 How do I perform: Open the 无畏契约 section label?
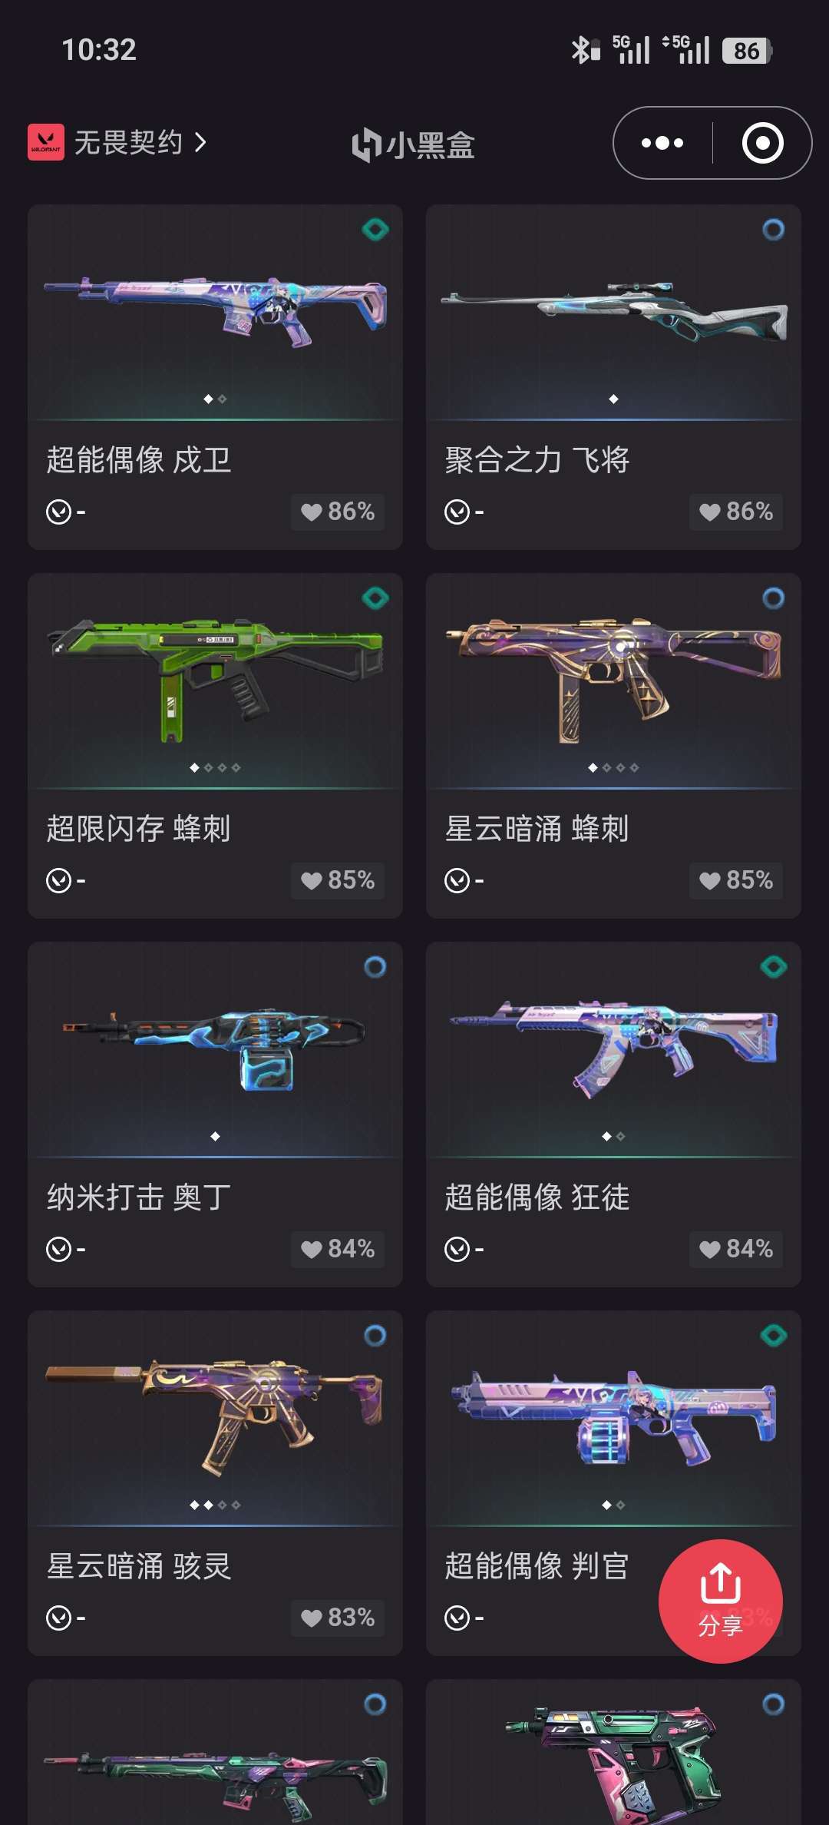pos(128,143)
